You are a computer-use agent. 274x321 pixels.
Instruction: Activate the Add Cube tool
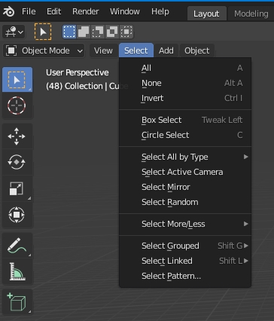tap(17, 302)
